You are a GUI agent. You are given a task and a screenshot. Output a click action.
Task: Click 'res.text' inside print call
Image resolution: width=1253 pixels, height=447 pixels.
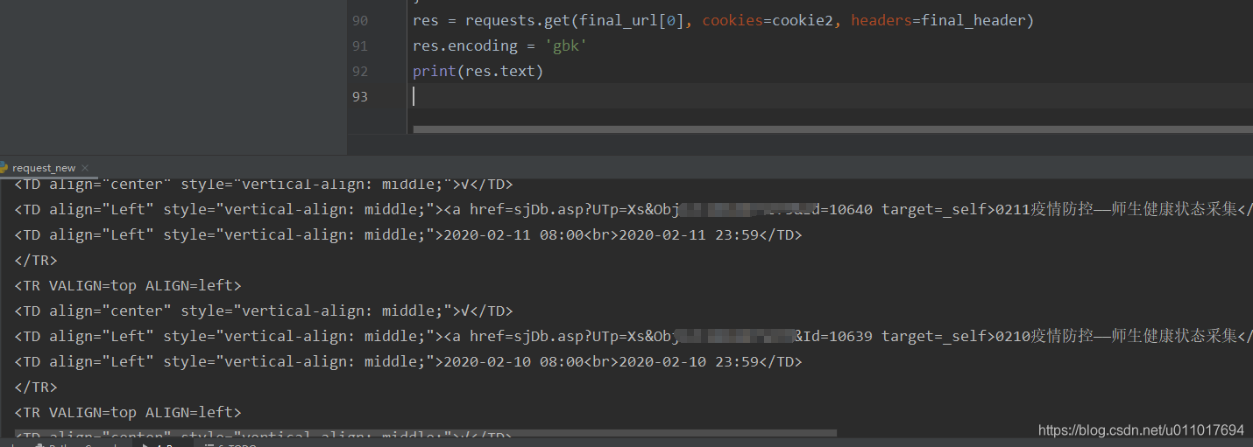coord(500,71)
